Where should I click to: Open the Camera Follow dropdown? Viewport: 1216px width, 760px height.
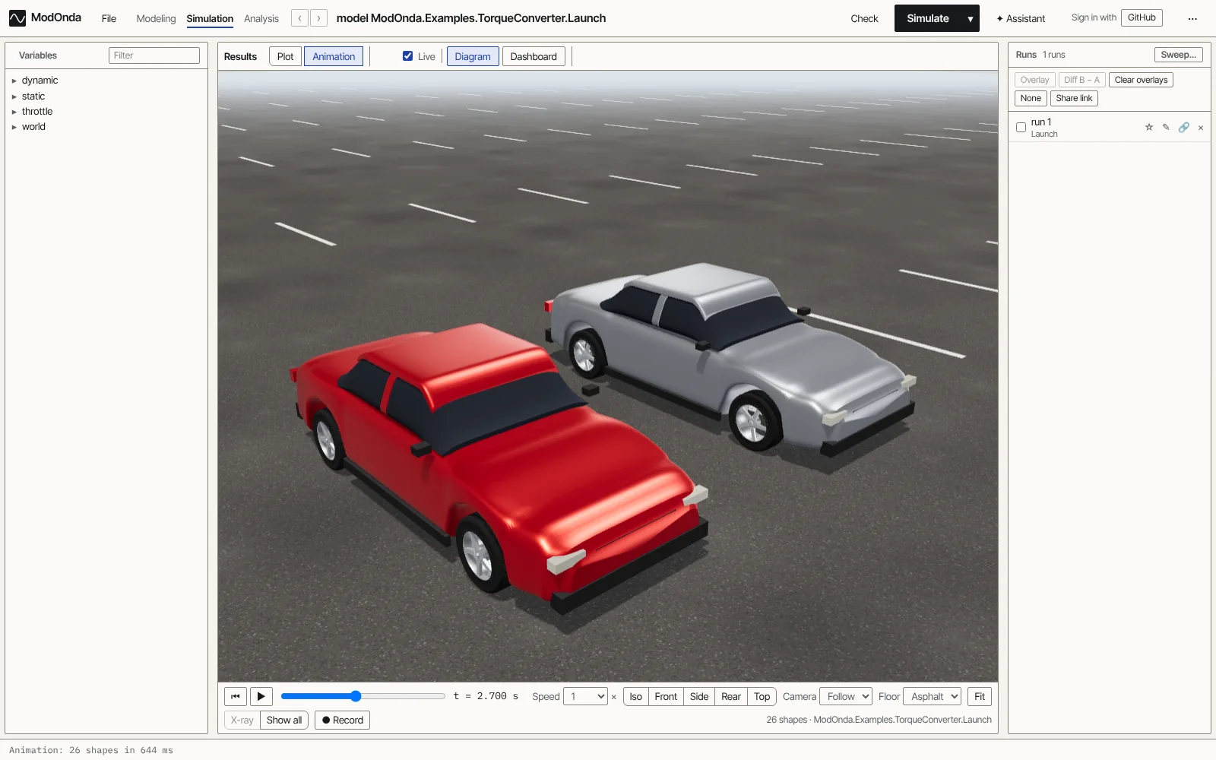tap(846, 696)
